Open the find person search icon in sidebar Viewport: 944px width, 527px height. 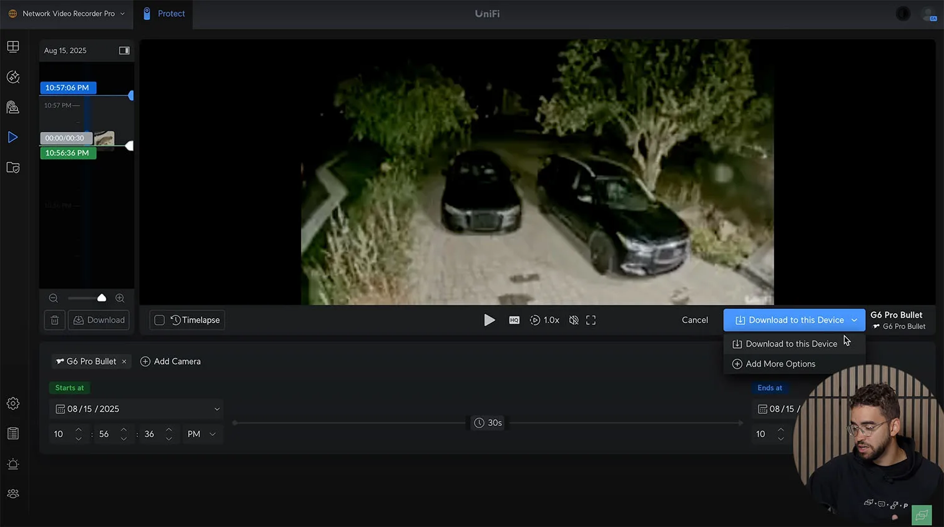coord(13,107)
